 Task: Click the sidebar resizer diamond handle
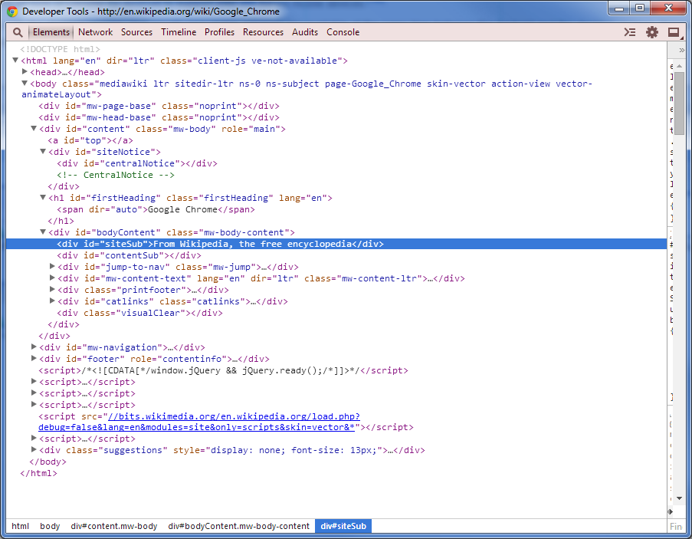671,511
